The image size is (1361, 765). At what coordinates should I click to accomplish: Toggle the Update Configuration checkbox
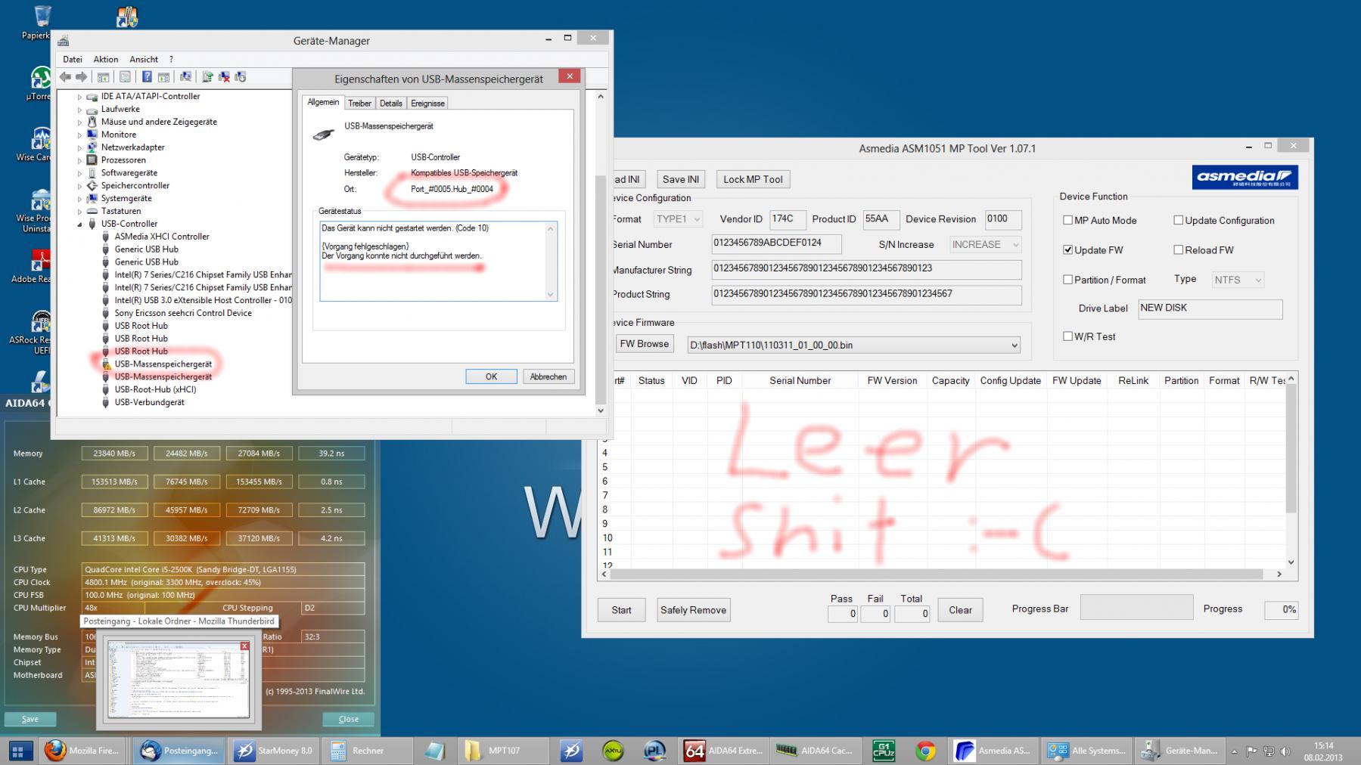tap(1179, 220)
